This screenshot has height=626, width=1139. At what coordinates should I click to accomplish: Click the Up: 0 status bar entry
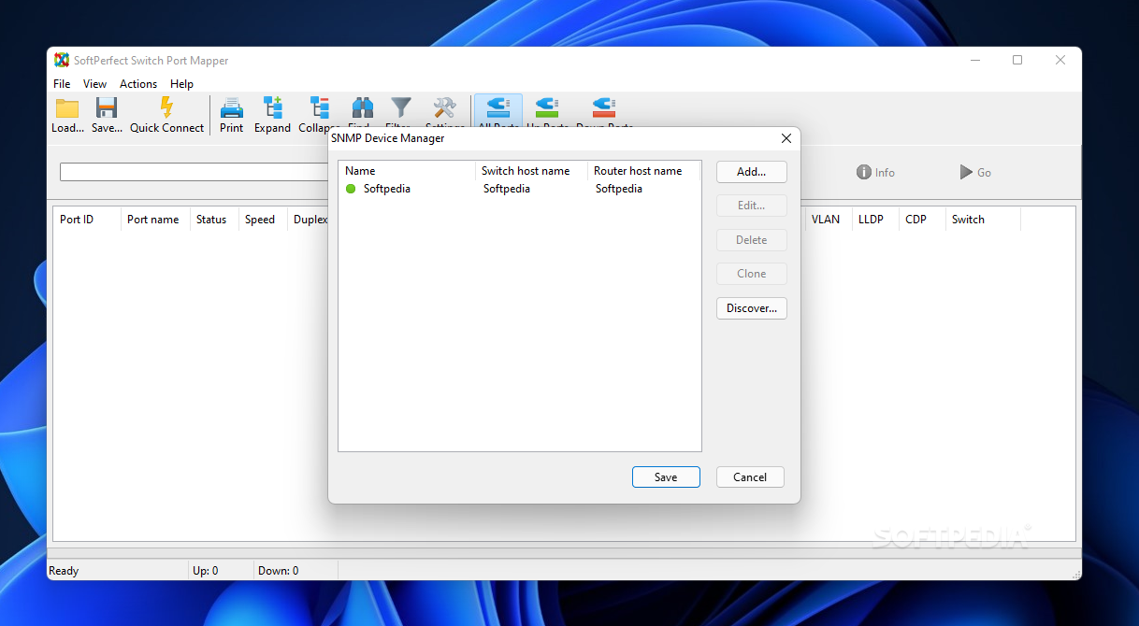click(205, 571)
